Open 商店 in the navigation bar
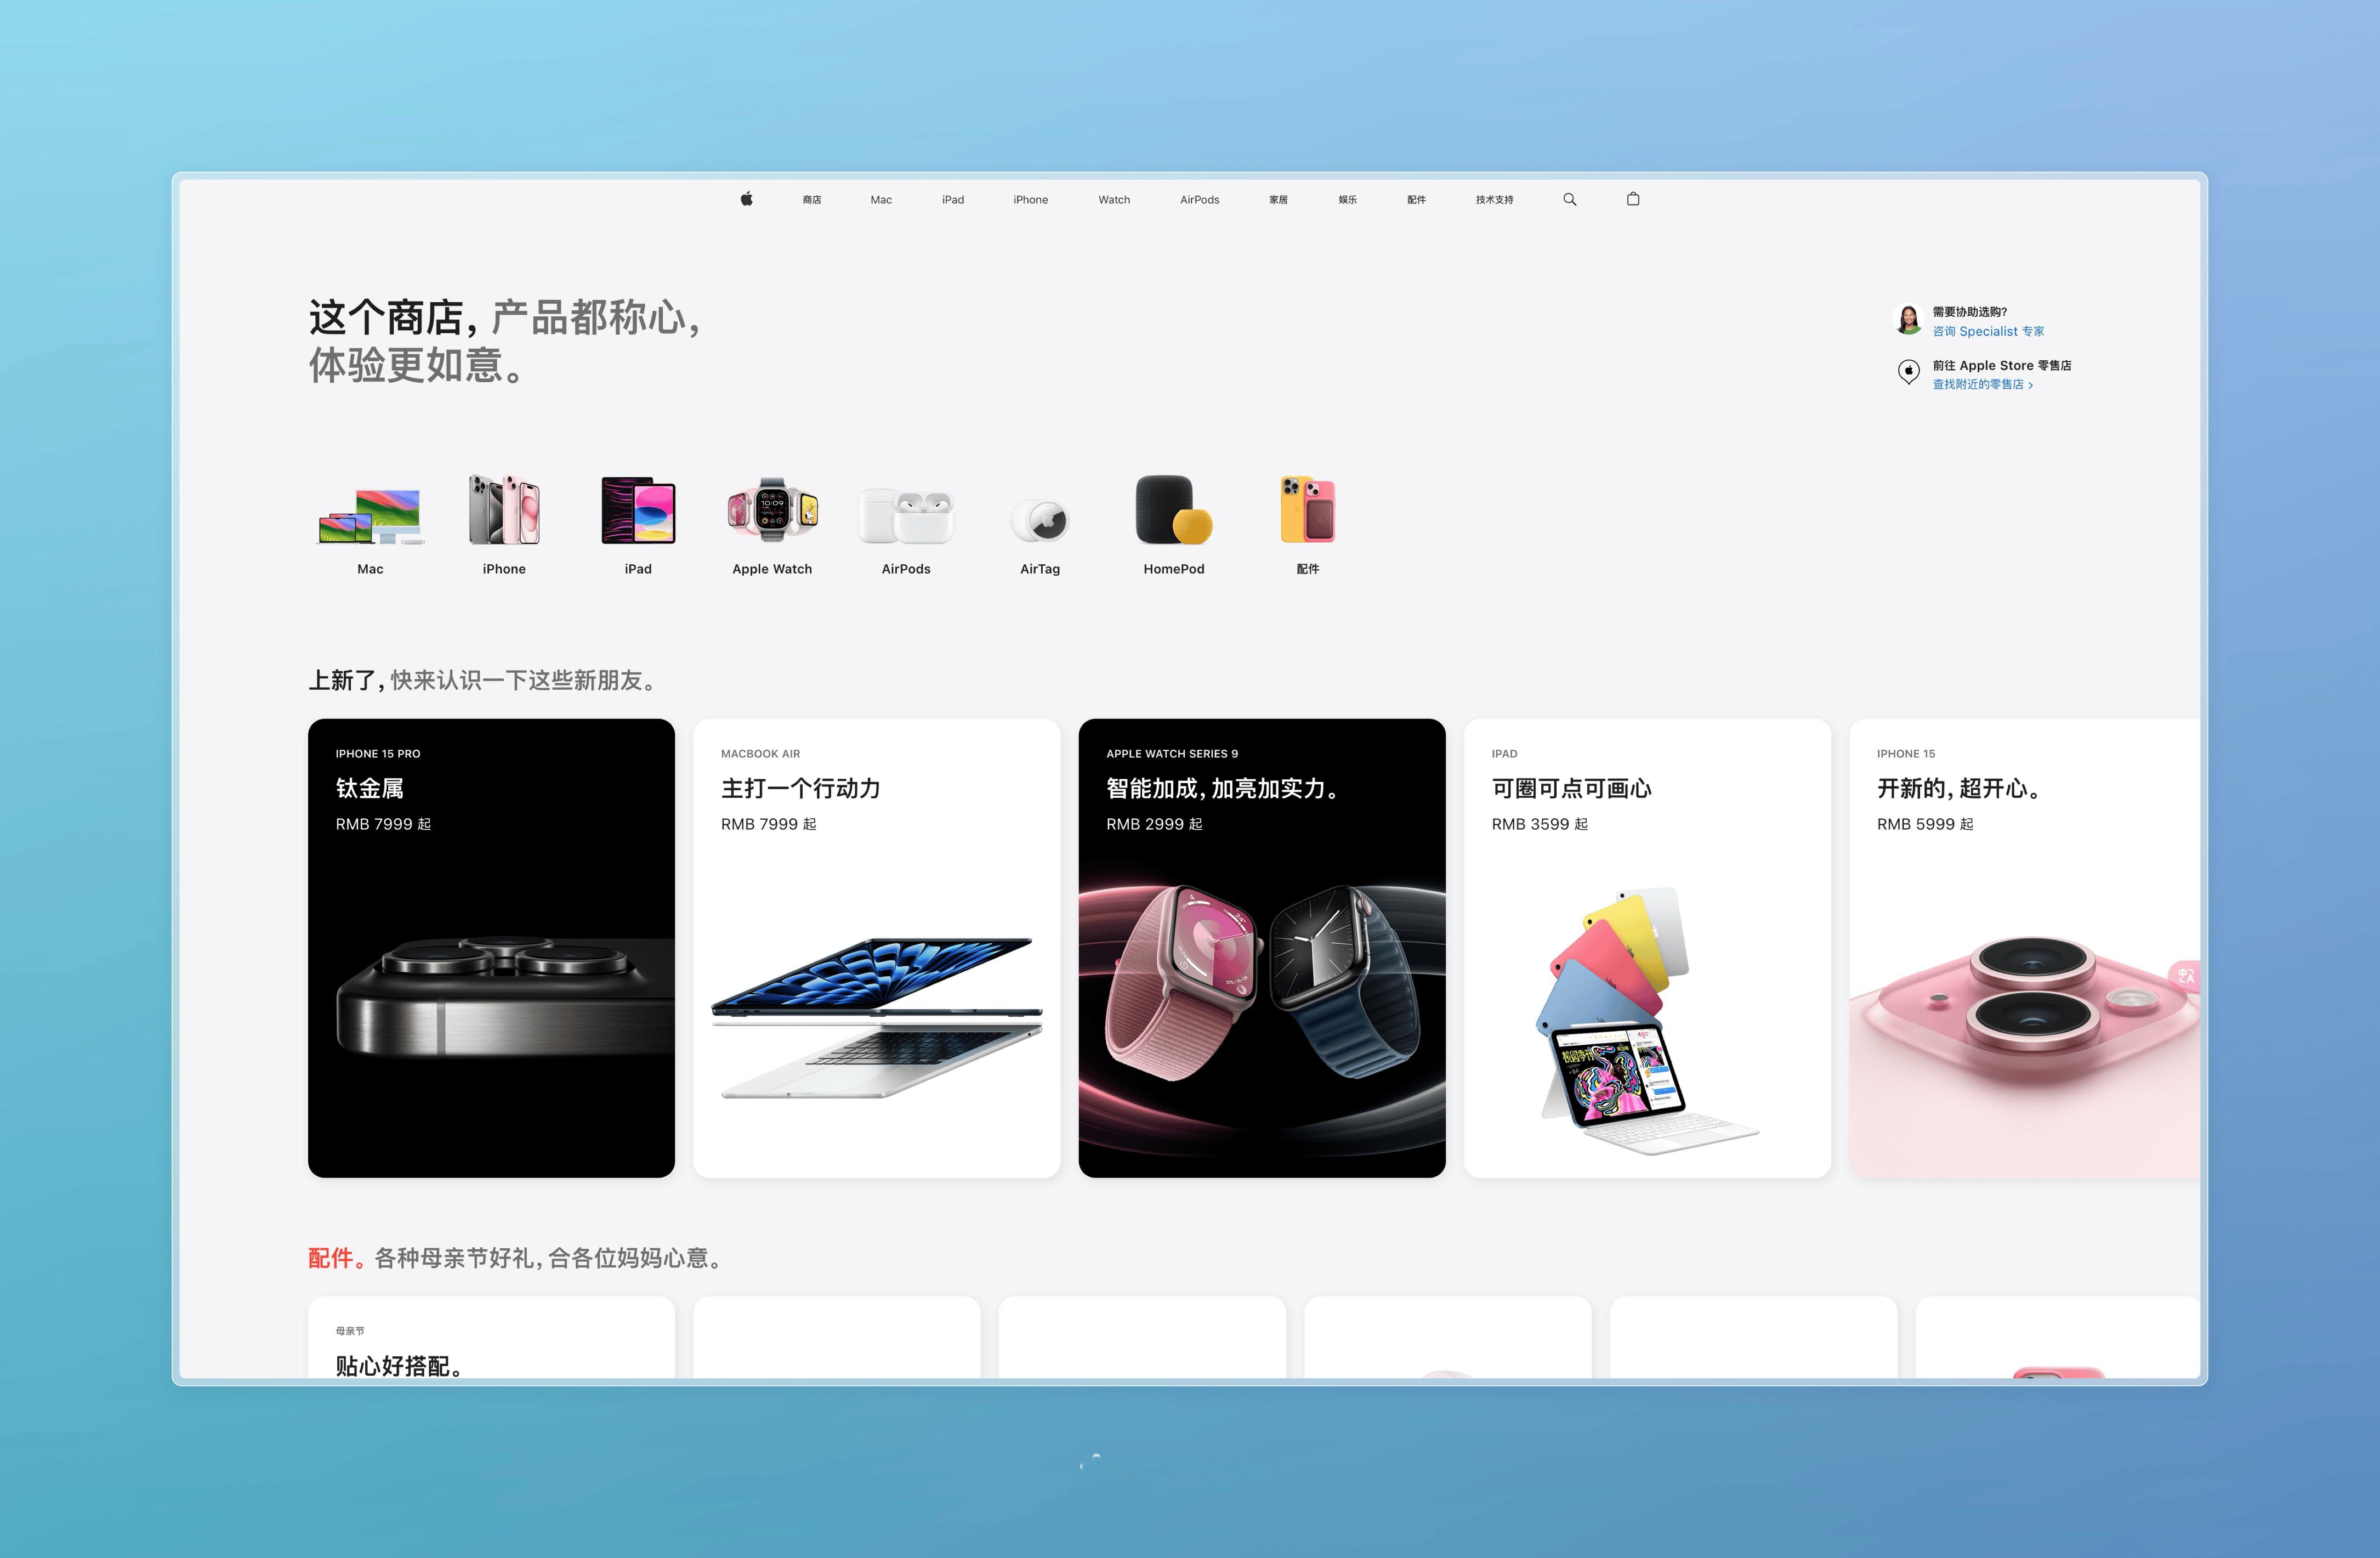The height and width of the screenshot is (1558, 2380). [812, 200]
